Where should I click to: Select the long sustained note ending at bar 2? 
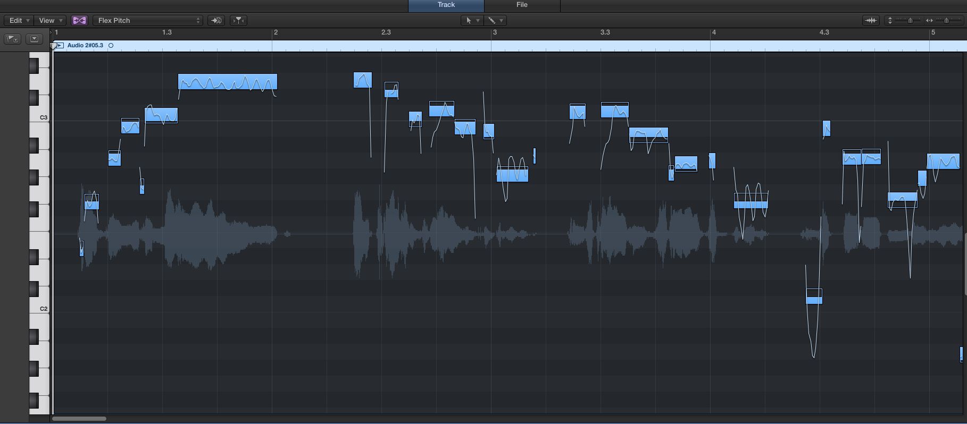click(x=228, y=82)
